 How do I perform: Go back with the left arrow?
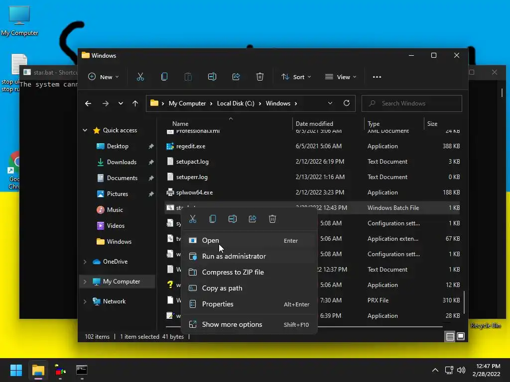[88, 103]
